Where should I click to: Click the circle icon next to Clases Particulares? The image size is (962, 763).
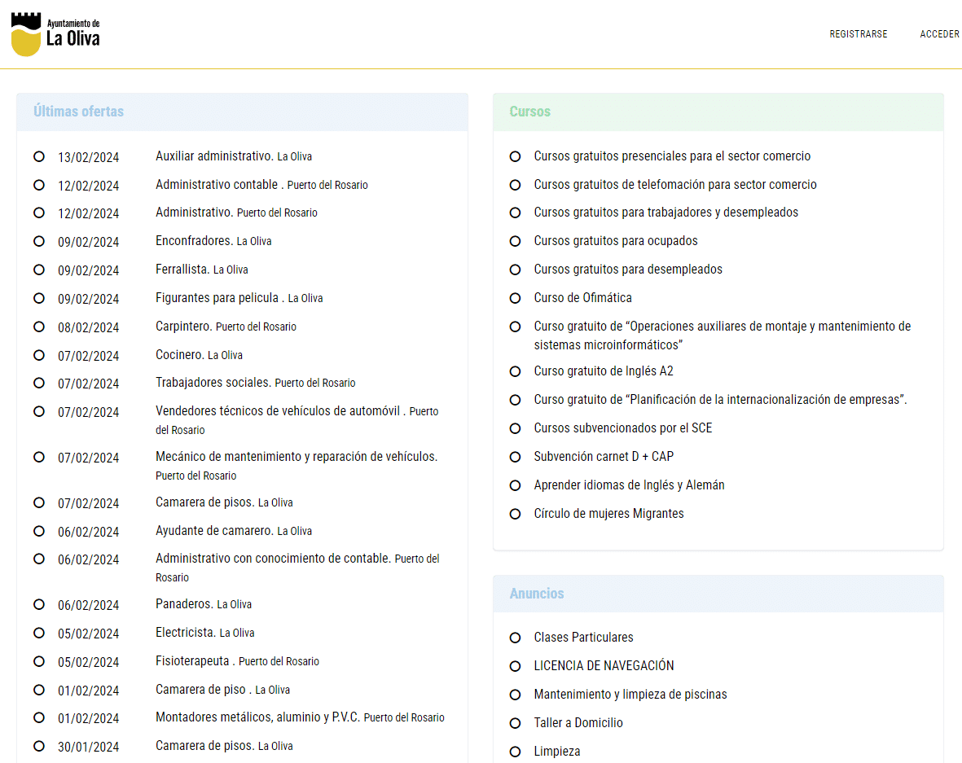[515, 638]
